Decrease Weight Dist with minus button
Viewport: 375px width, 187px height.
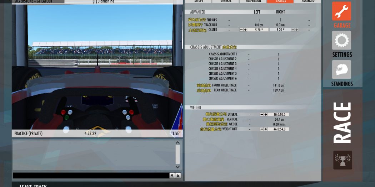coord(262,129)
